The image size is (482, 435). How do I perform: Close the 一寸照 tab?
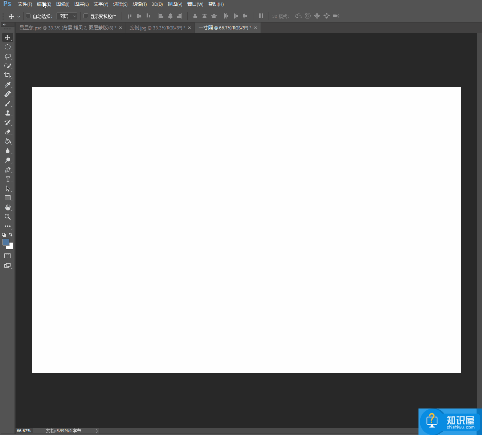pyautogui.click(x=256, y=28)
